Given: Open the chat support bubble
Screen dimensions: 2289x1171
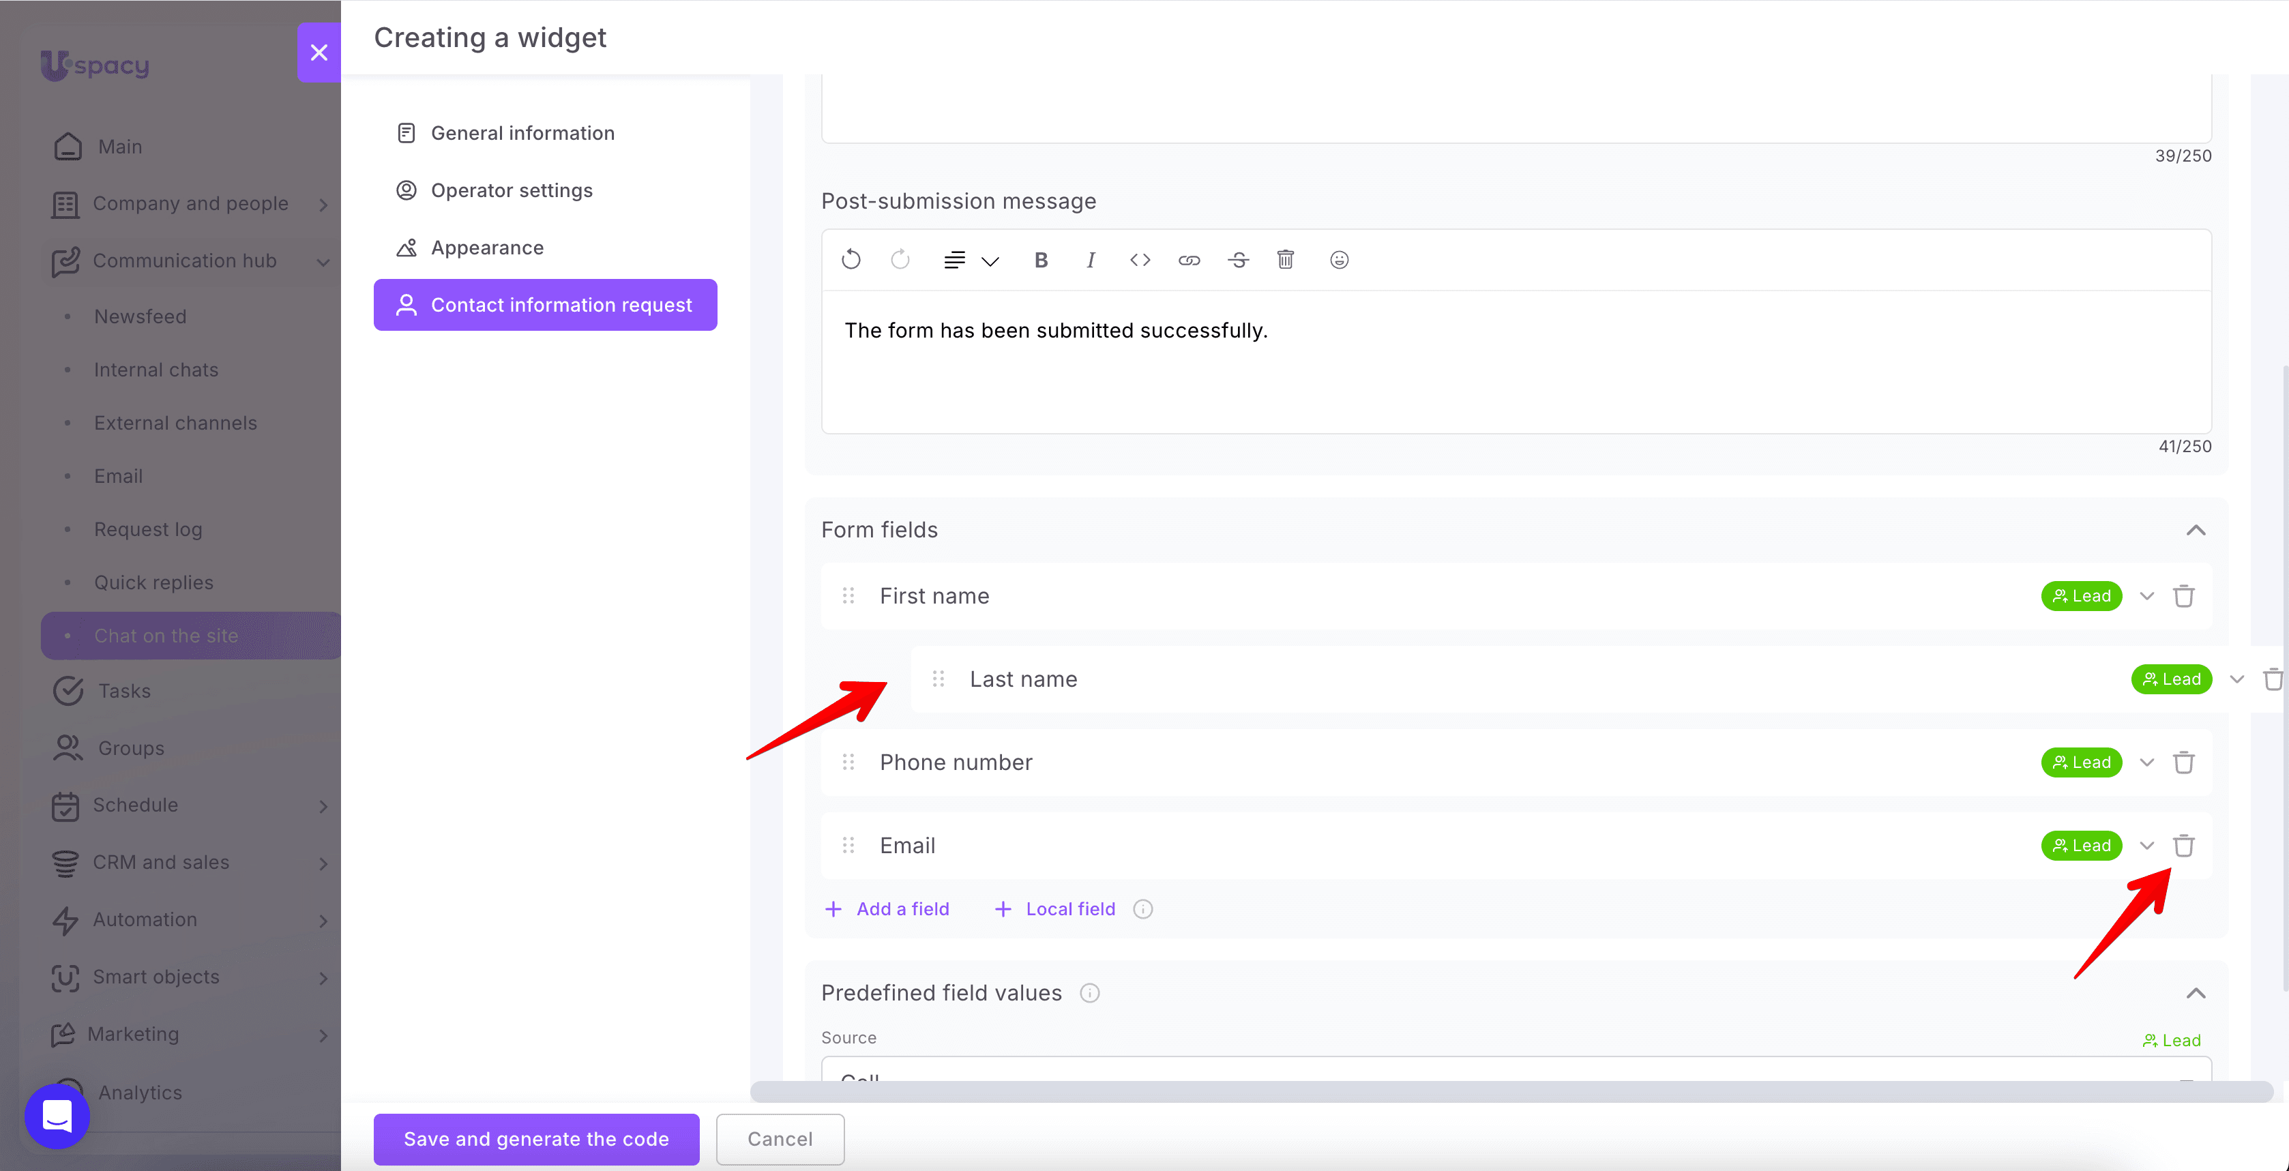Looking at the screenshot, I should tap(57, 1116).
